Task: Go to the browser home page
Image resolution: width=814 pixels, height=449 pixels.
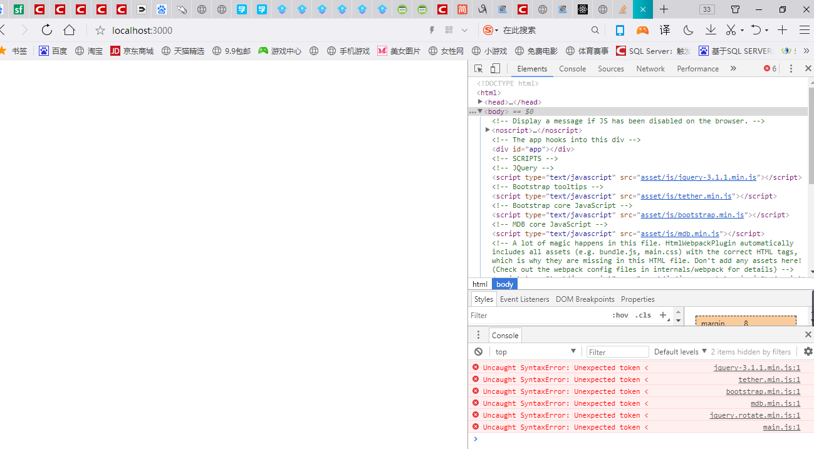Action: coord(70,30)
